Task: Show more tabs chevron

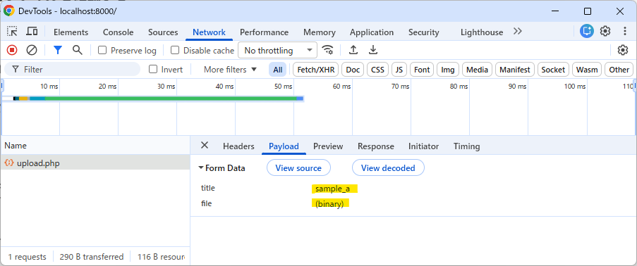Action: 517,32
